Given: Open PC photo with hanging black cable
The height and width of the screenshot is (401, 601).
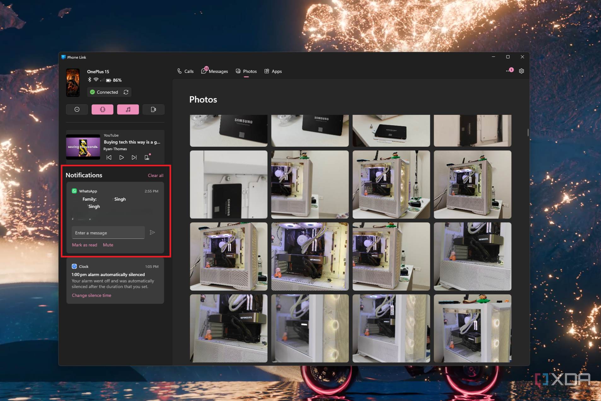Looking at the screenshot, I should (391, 185).
